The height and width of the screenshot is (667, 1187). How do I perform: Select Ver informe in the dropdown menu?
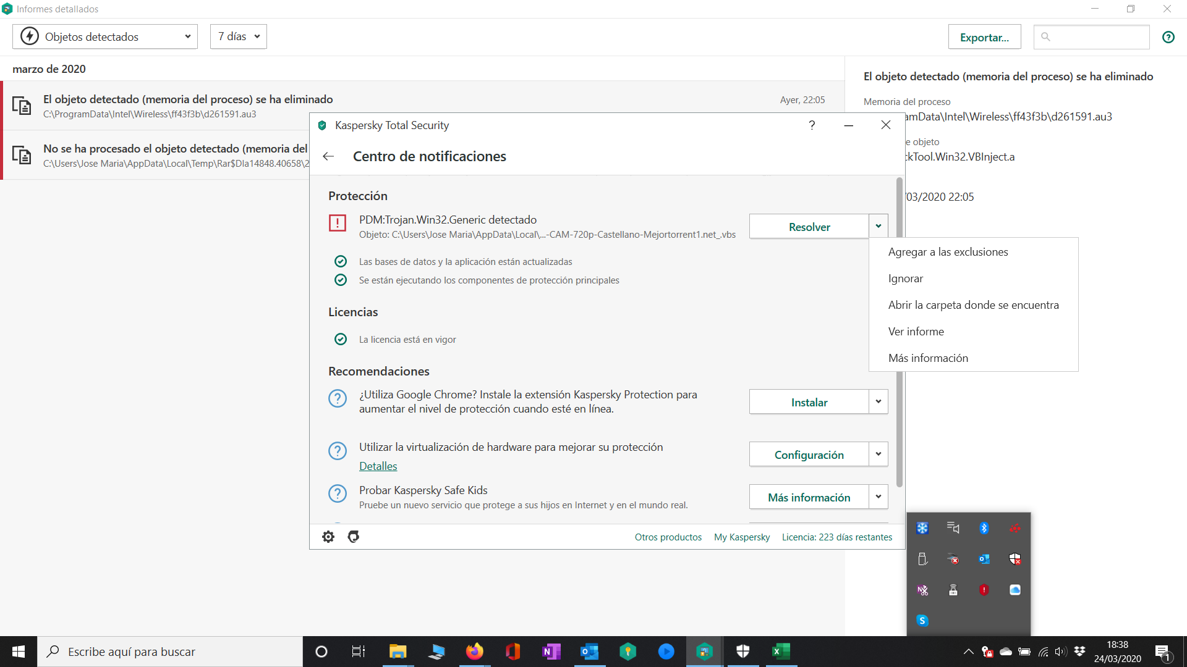tap(916, 332)
